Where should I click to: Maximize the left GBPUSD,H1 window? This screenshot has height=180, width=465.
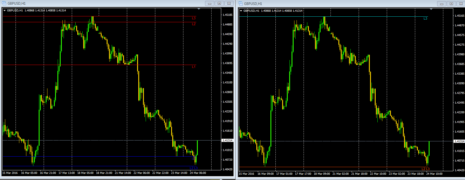219,4
